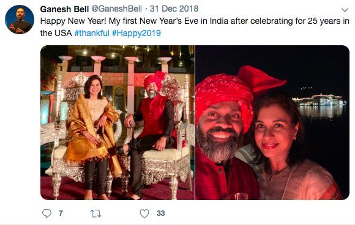This screenshot has width=355, height=225.
Task: Open the #Happy2019 hashtag
Action: (136, 33)
